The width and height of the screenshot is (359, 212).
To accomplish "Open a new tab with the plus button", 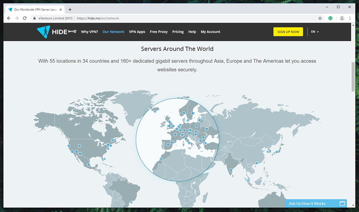I will pos(70,10).
